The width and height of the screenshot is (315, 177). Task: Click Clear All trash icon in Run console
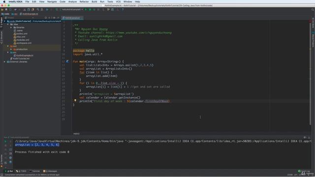click(x=10, y=162)
